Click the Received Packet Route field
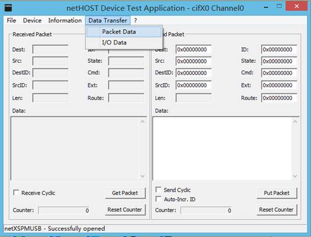Image resolution: width=311 pixels, height=237 pixels. (126, 98)
